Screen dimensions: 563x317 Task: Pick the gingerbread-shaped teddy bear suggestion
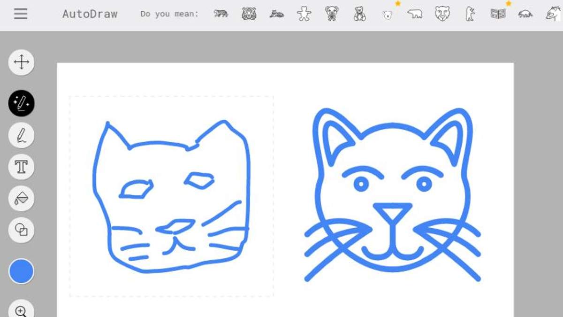pyautogui.click(x=304, y=14)
